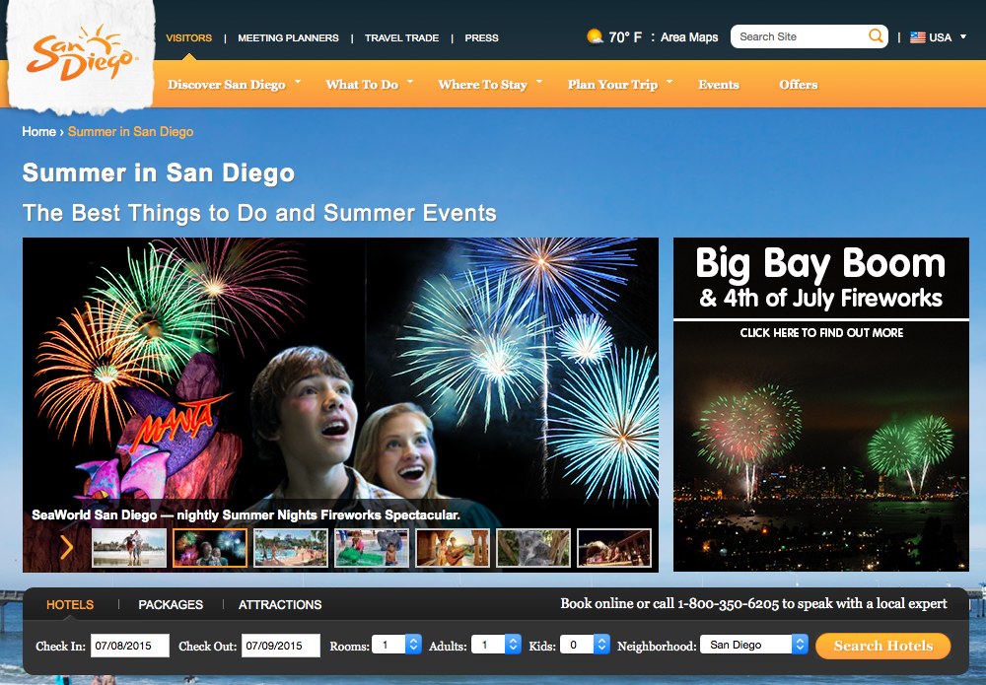Click the orange slideshow next arrow
The width and height of the screenshot is (986, 685).
pyautogui.click(x=67, y=547)
